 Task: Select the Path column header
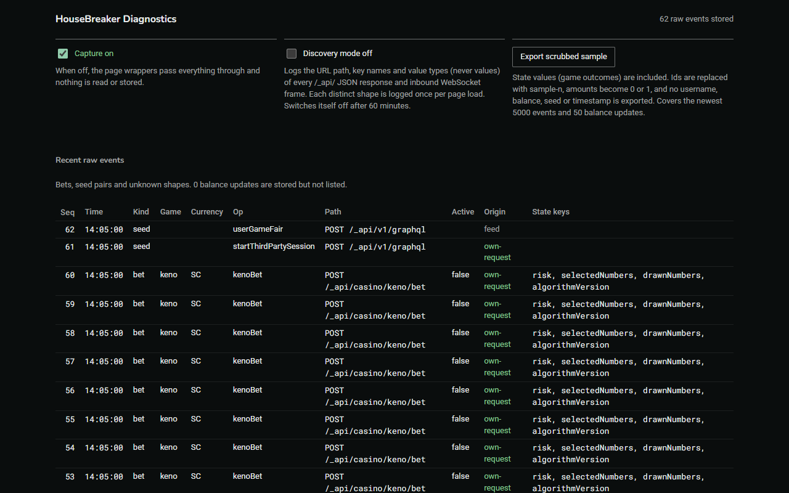333,212
